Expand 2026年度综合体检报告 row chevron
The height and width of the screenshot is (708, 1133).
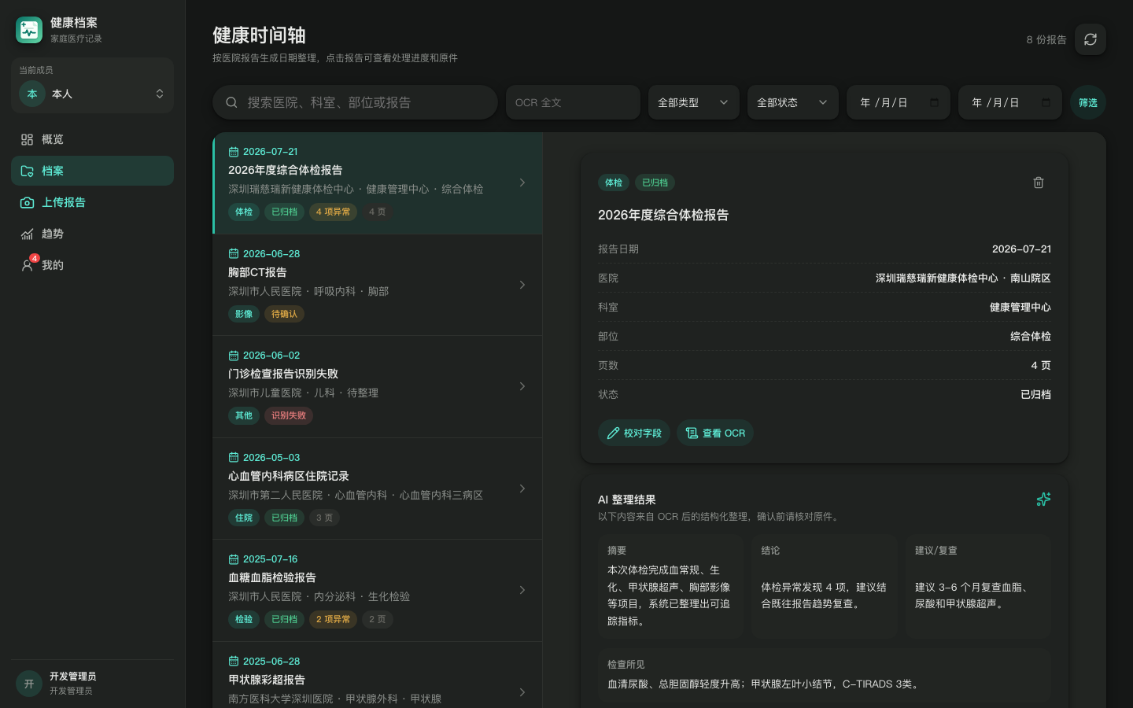click(x=522, y=183)
